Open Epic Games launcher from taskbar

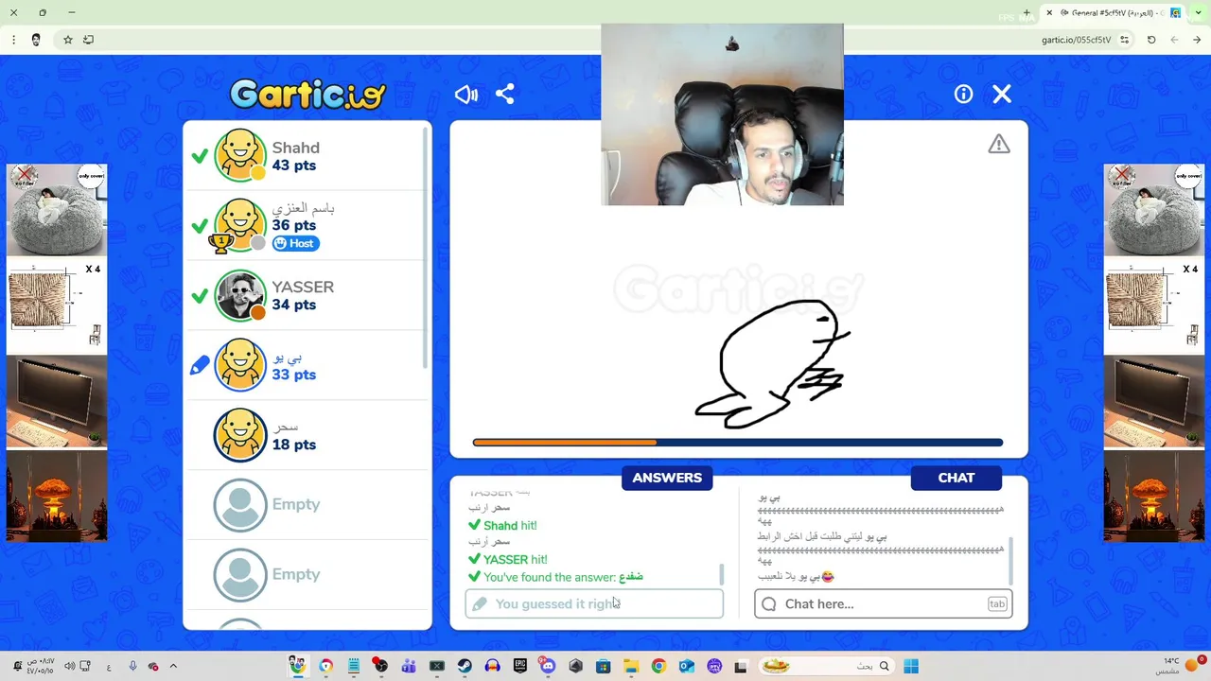(x=519, y=666)
